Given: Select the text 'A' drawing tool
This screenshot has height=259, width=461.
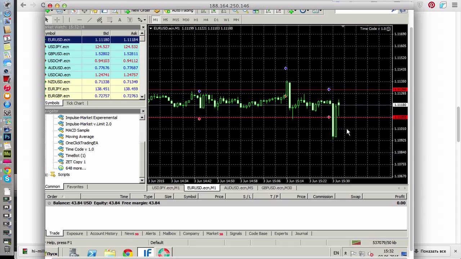Looking at the screenshot, I should coord(120,20).
